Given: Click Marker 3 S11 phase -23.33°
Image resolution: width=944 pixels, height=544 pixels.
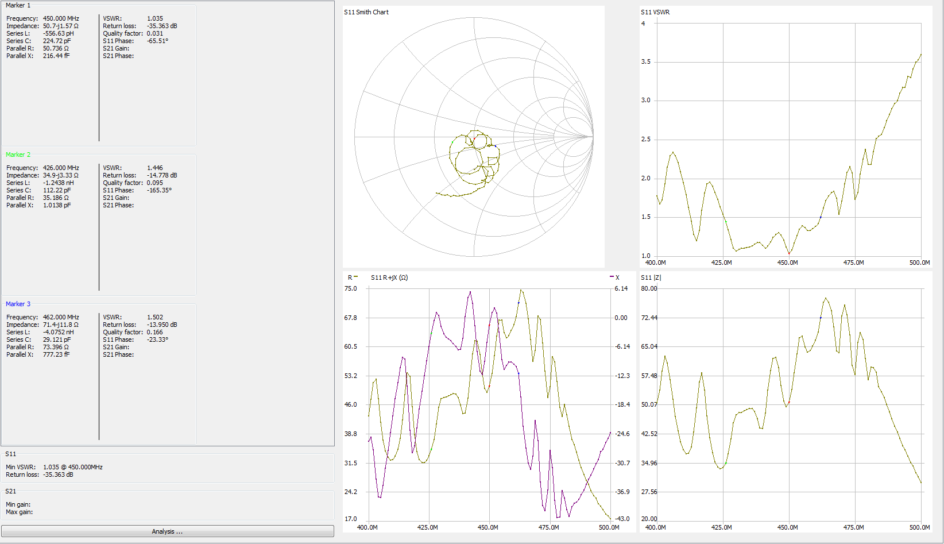Looking at the screenshot, I should click(158, 339).
